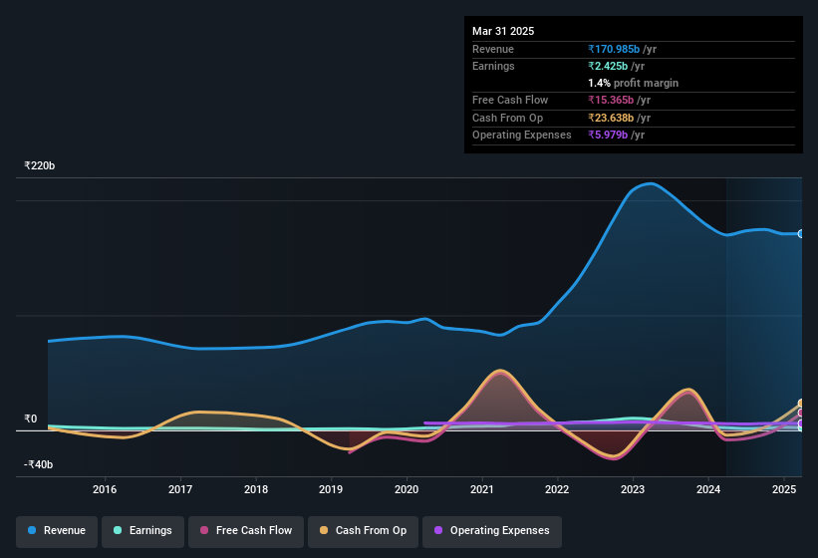
Task: Click the 2022 x-axis label
Action: point(557,489)
